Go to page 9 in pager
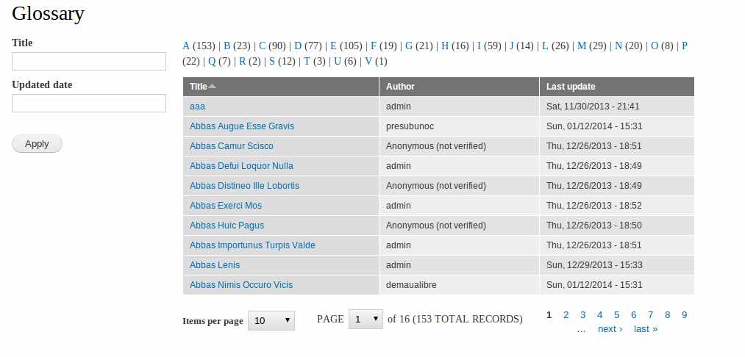Image resolution: width=745 pixels, height=357 pixels. pos(684,314)
